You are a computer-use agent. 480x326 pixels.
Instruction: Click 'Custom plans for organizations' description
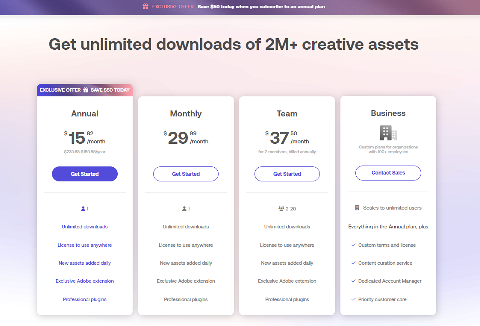pyautogui.click(x=388, y=149)
